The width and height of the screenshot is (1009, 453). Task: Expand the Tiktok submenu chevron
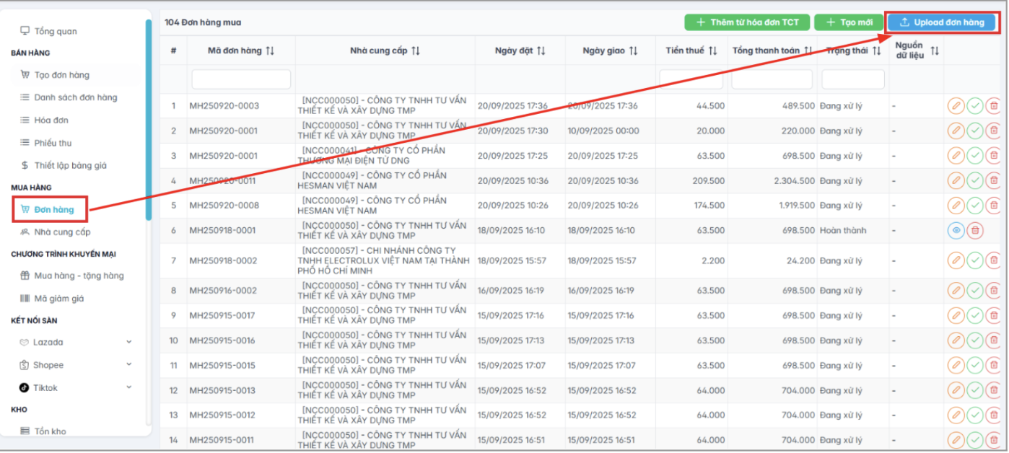tap(128, 387)
